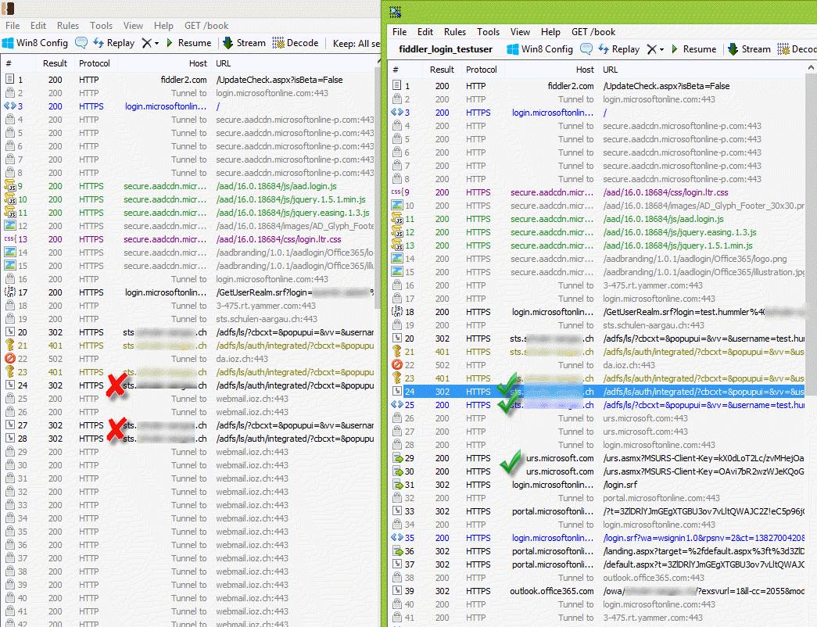Click Replay in the left window toolbar
817x627 pixels.
(x=114, y=43)
